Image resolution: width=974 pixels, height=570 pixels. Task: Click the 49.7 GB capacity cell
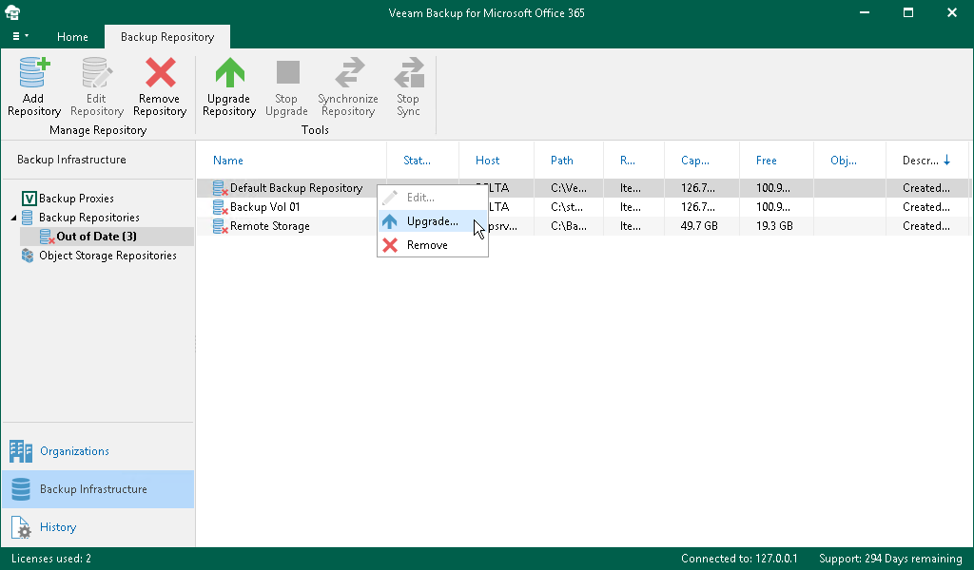(699, 226)
